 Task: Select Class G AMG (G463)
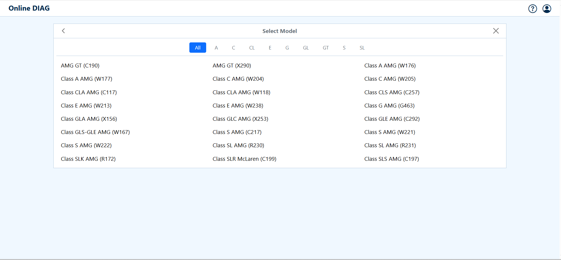click(x=389, y=106)
